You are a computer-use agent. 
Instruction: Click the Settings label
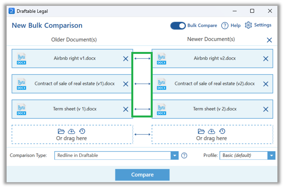[x=263, y=25]
